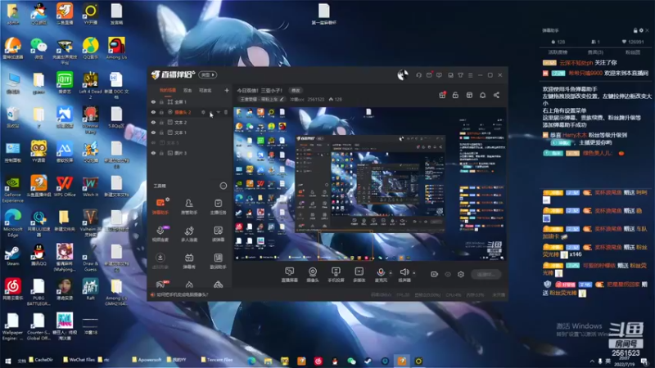Open danmu helper panel settings gear

point(641,30)
